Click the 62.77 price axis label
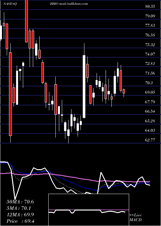Screen dimensions: 161x226 150,140
